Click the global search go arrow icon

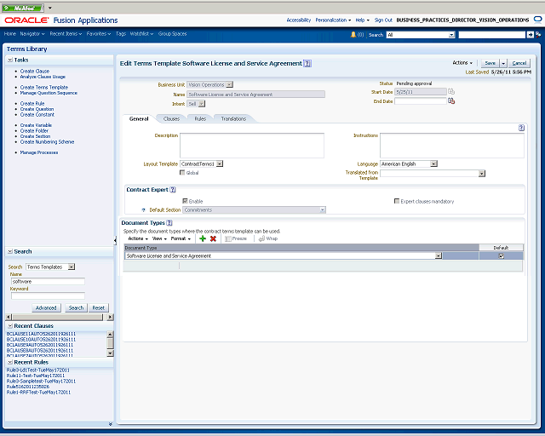pyautogui.click(x=530, y=35)
